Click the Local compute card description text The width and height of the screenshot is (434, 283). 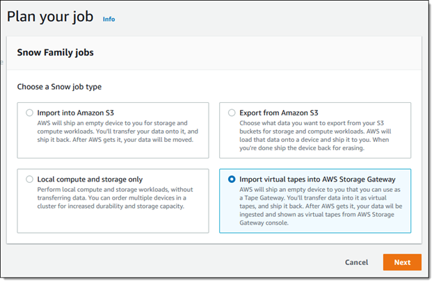pyautogui.click(x=115, y=197)
